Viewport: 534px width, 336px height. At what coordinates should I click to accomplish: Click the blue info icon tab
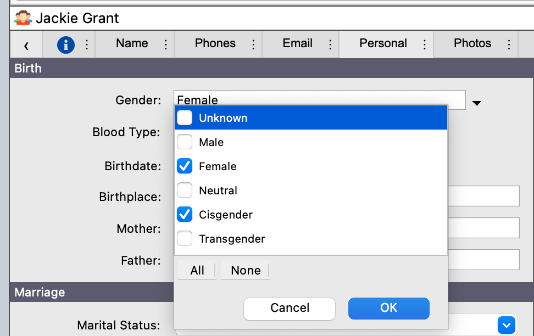[66, 44]
